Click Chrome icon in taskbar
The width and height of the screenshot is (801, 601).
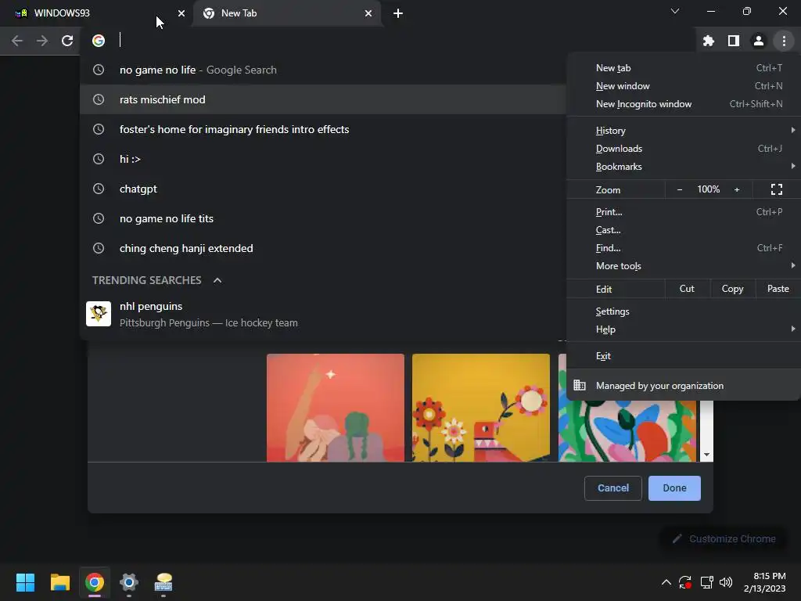click(95, 582)
